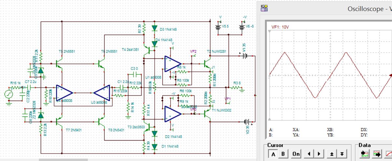This screenshot has height=161, width=392.
Task: Click resistor label R8 1k
Action: [x=182, y=67]
